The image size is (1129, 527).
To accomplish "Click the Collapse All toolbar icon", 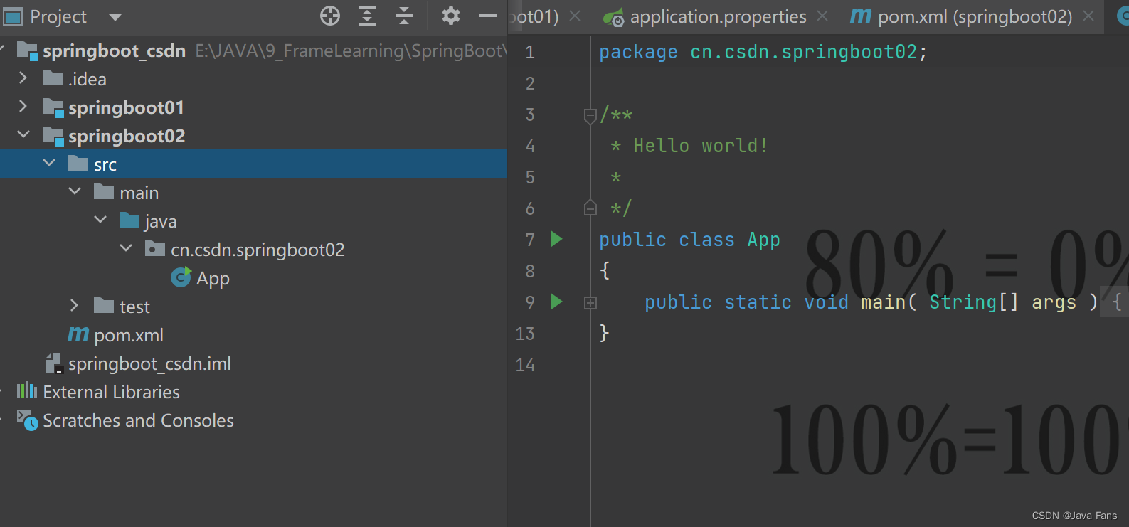I will click(x=404, y=16).
